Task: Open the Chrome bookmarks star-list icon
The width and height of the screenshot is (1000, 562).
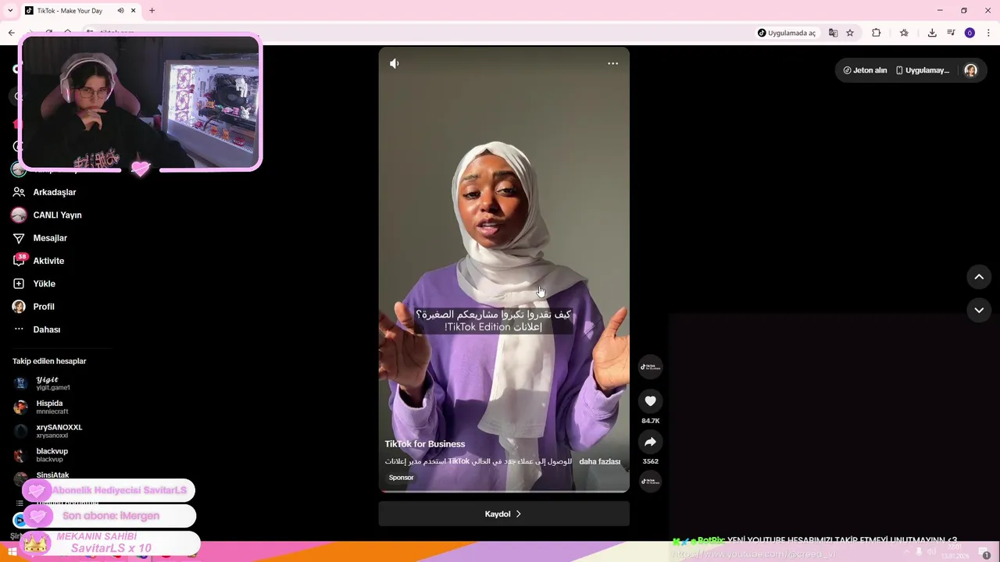Action: (904, 33)
